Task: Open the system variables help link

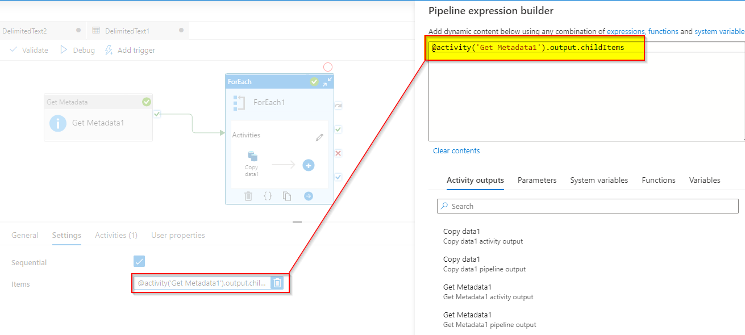Action: (719, 32)
